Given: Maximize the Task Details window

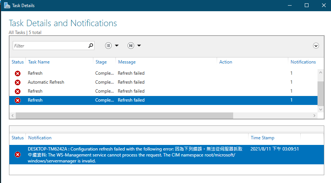Looking at the screenshot, I should pos(307,6).
